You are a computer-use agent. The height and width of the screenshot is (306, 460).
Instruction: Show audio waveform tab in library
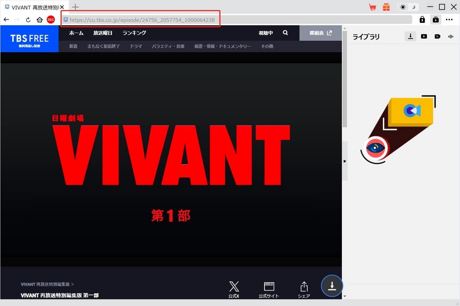coord(451,36)
